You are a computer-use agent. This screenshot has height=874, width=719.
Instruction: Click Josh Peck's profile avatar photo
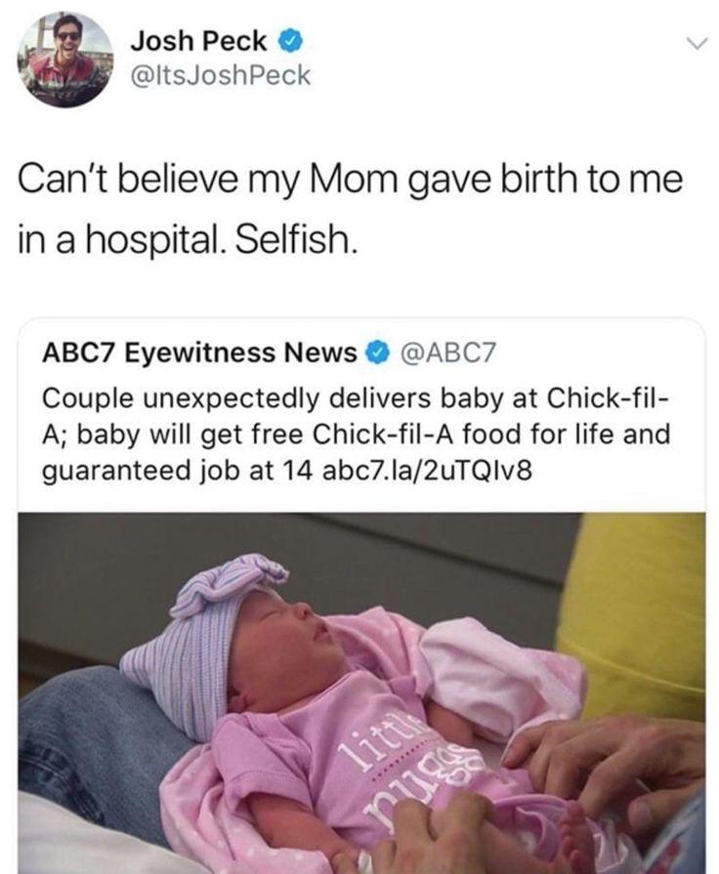click(x=65, y=59)
